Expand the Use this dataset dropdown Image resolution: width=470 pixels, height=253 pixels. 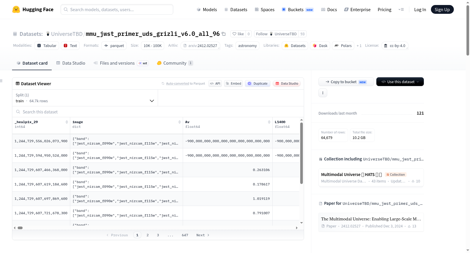coord(400,82)
